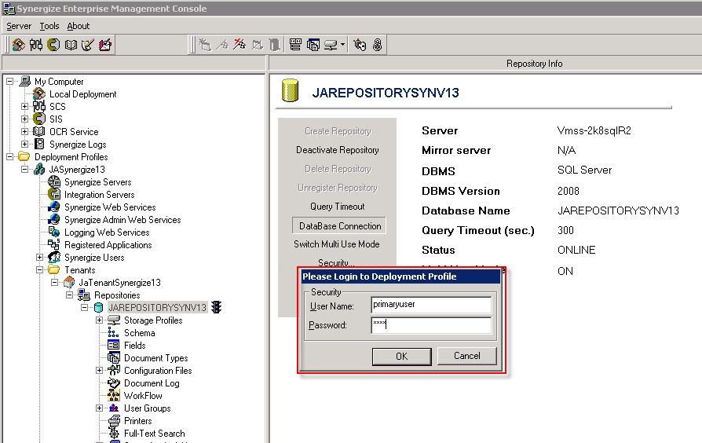The height and width of the screenshot is (443, 702).
Task: Select Schema under the repository
Action: click(x=140, y=333)
